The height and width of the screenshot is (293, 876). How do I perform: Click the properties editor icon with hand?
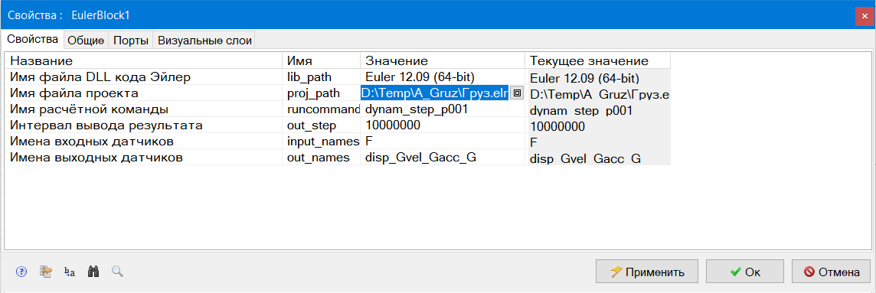[46, 272]
